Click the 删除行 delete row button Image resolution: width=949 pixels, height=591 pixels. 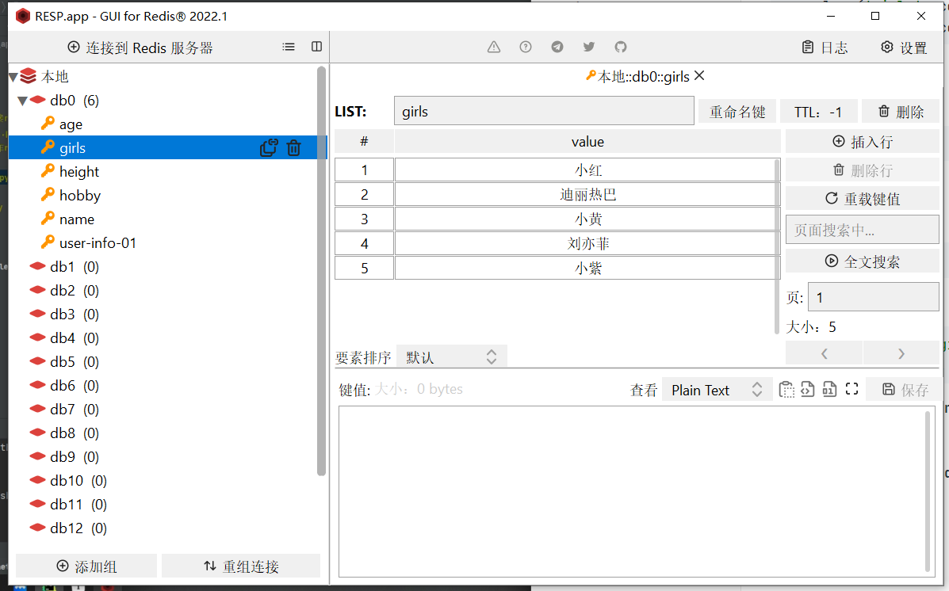pyautogui.click(x=863, y=170)
